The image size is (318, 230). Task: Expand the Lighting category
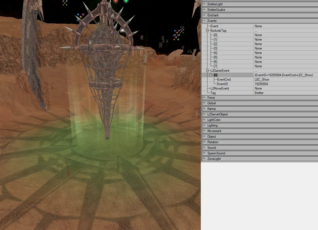click(x=204, y=125)
